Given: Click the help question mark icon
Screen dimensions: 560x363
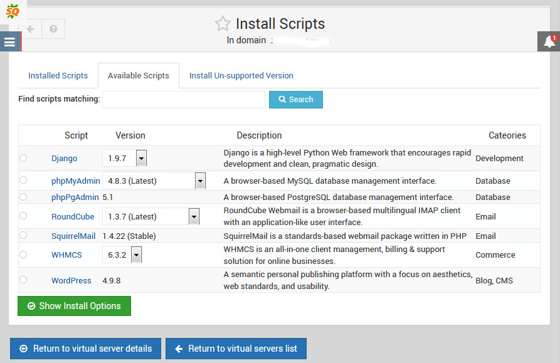Looking at the screenshot, I should pyautogui.click(x=53, y=29).
